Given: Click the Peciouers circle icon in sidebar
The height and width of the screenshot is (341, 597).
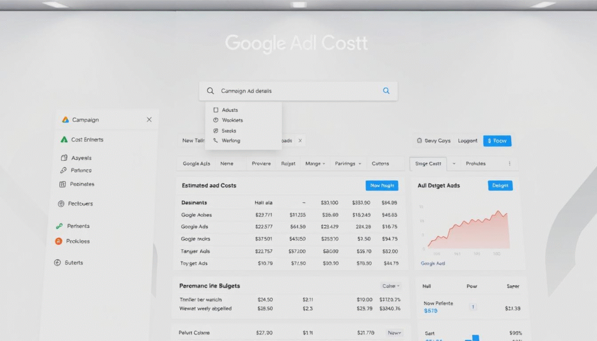Looking at the screenshot, I should tap(61, 204).
